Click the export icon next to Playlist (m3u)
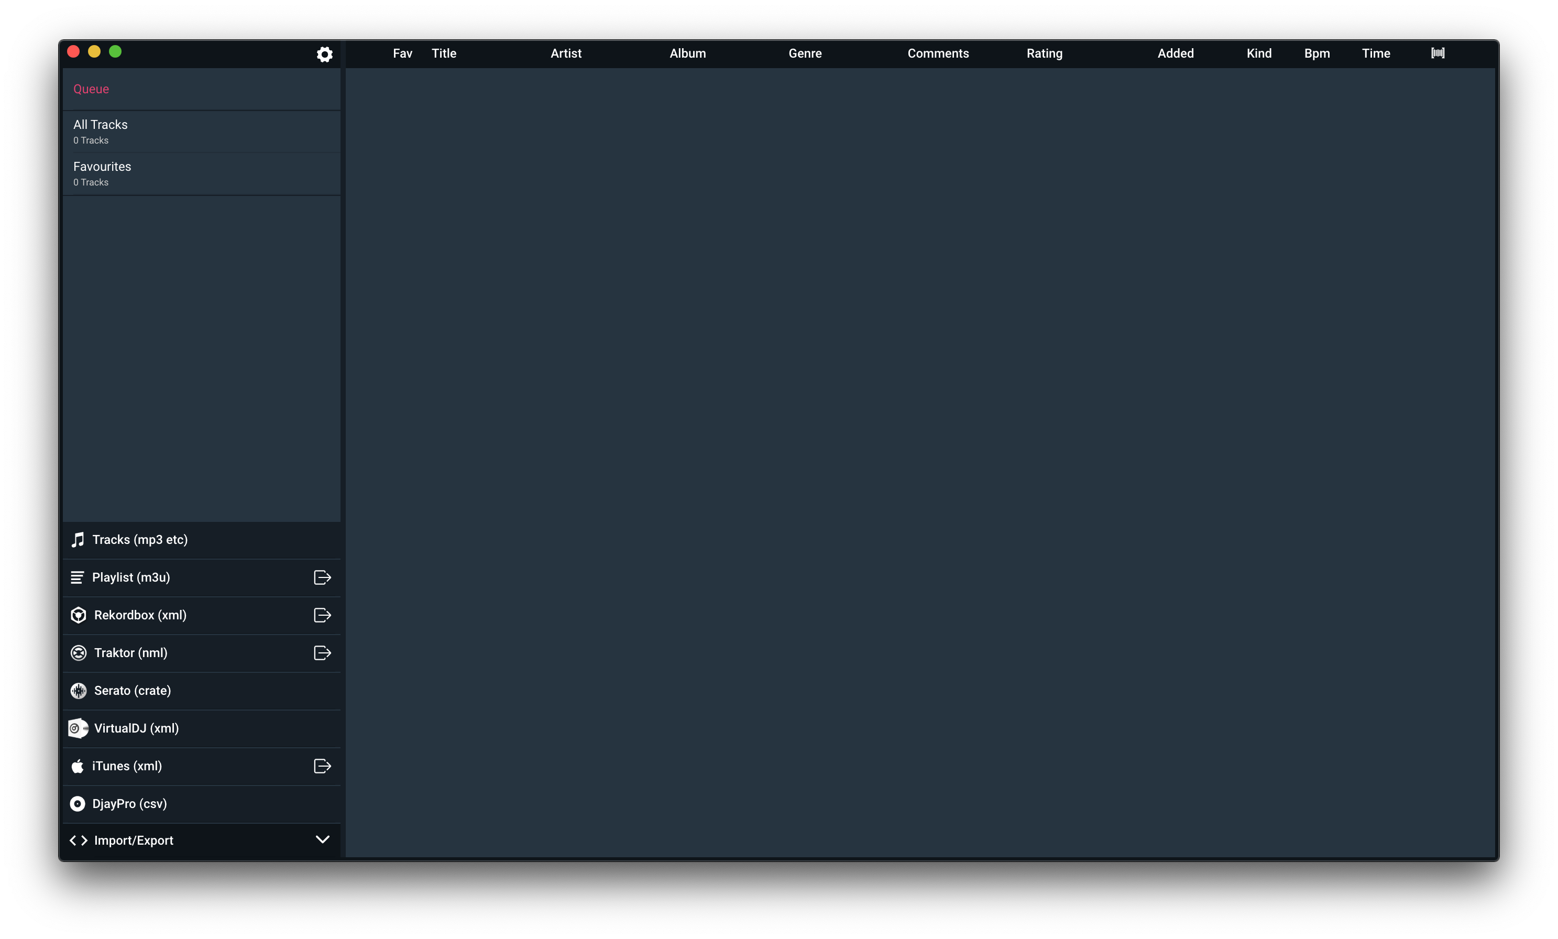1558x939 pixels. click(322, 577)
